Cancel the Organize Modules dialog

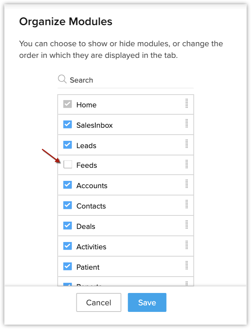point(99,302)
